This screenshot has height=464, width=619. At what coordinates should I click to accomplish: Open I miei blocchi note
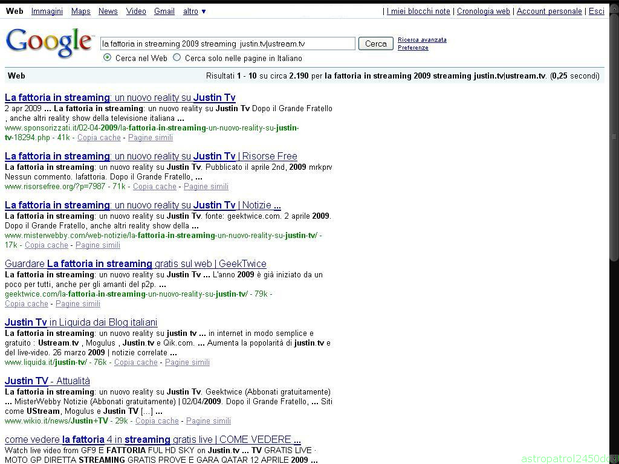pyautogui.click(x=418, y=11)
